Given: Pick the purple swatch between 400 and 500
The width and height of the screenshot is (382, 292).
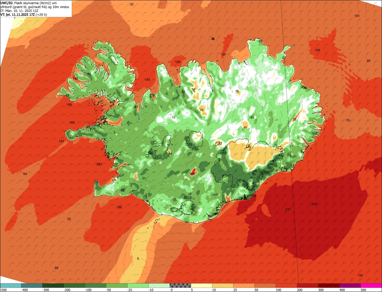Looking at the screenshot, I should pyautogui.click(x=350, y=285).
